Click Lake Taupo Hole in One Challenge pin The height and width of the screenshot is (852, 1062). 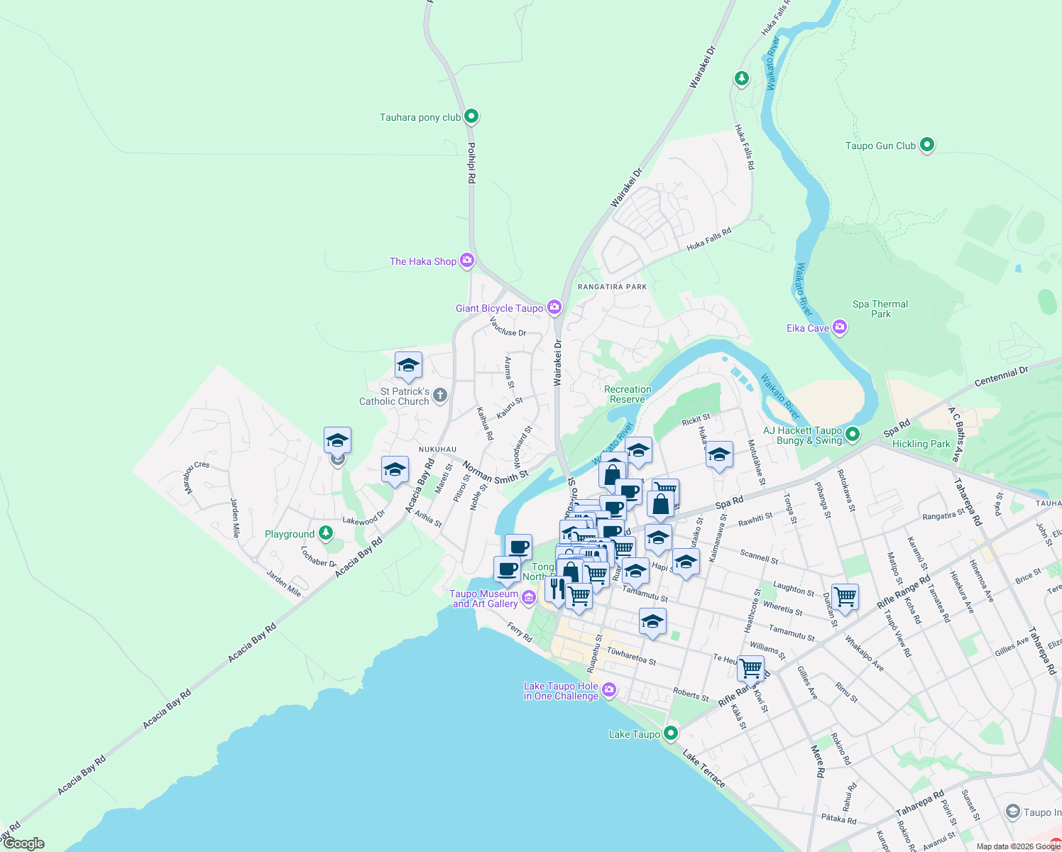(x=609, y=689)
